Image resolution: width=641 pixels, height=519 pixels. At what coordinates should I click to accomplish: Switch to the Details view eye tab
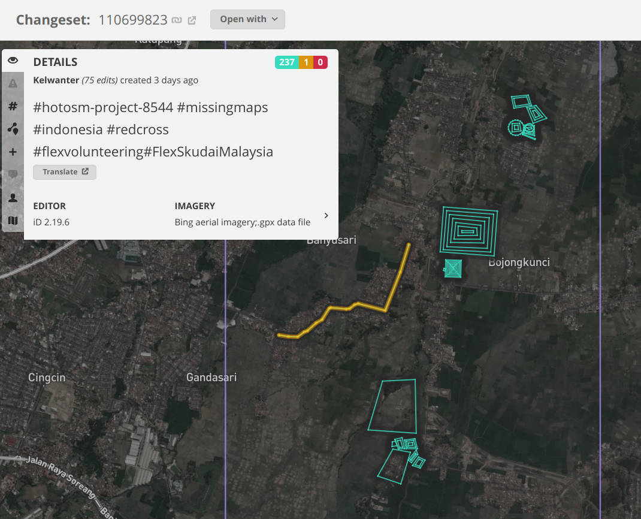click(x=13, y=61)
